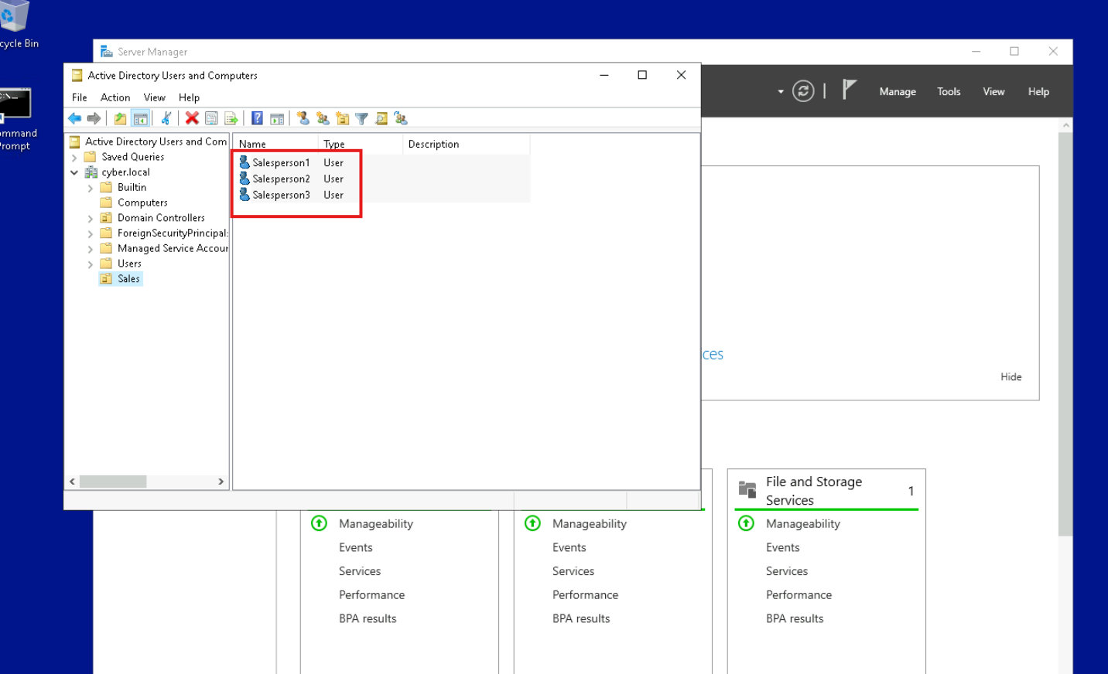This screenshot has width=1108, height=674.
Task: Click BPA results under File and Storage Services
Action: (795, 618)
